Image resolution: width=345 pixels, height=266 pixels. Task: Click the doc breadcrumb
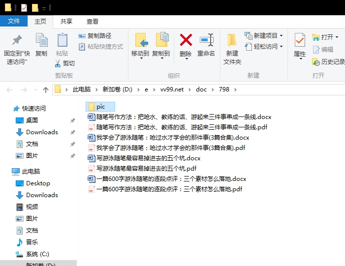click(201, 89)
